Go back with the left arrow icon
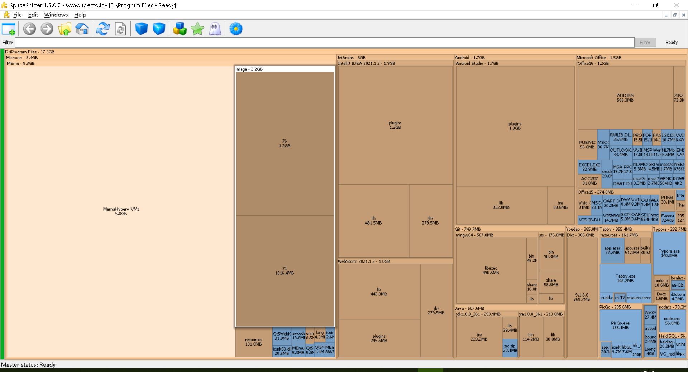This screenshot has height=372, width=688. [x=29, y=29]
